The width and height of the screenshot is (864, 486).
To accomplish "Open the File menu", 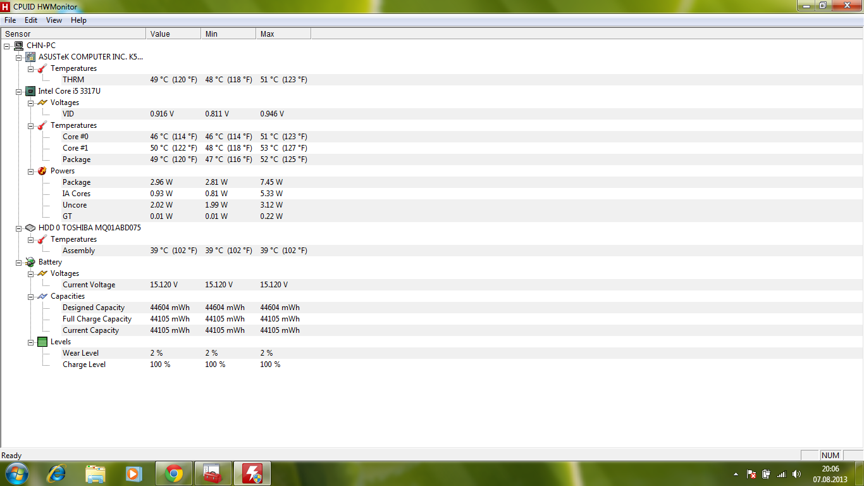I will [10, 20].
